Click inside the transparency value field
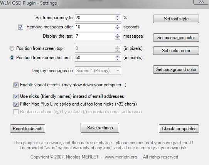This screenshot has height=165, width=209. coord(95,18)
